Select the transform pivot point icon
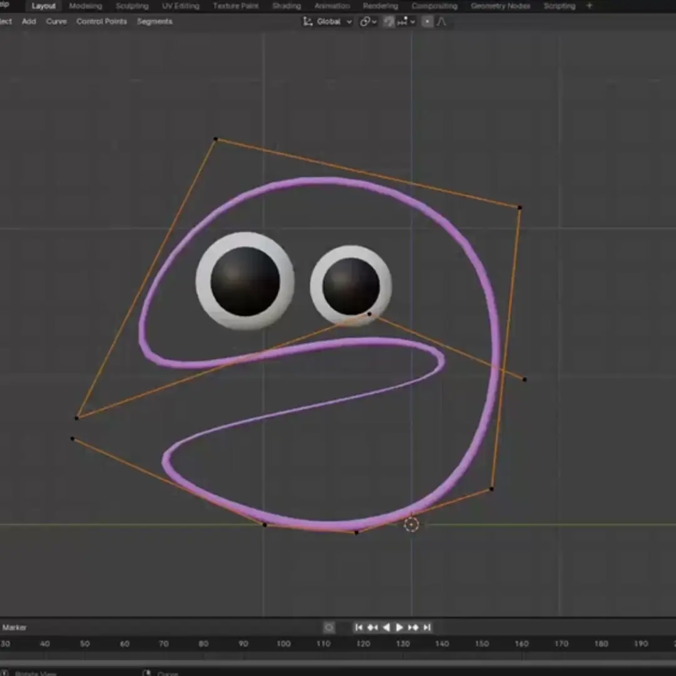The height and width of the screenshot is (676, 676). pos(366,21)
